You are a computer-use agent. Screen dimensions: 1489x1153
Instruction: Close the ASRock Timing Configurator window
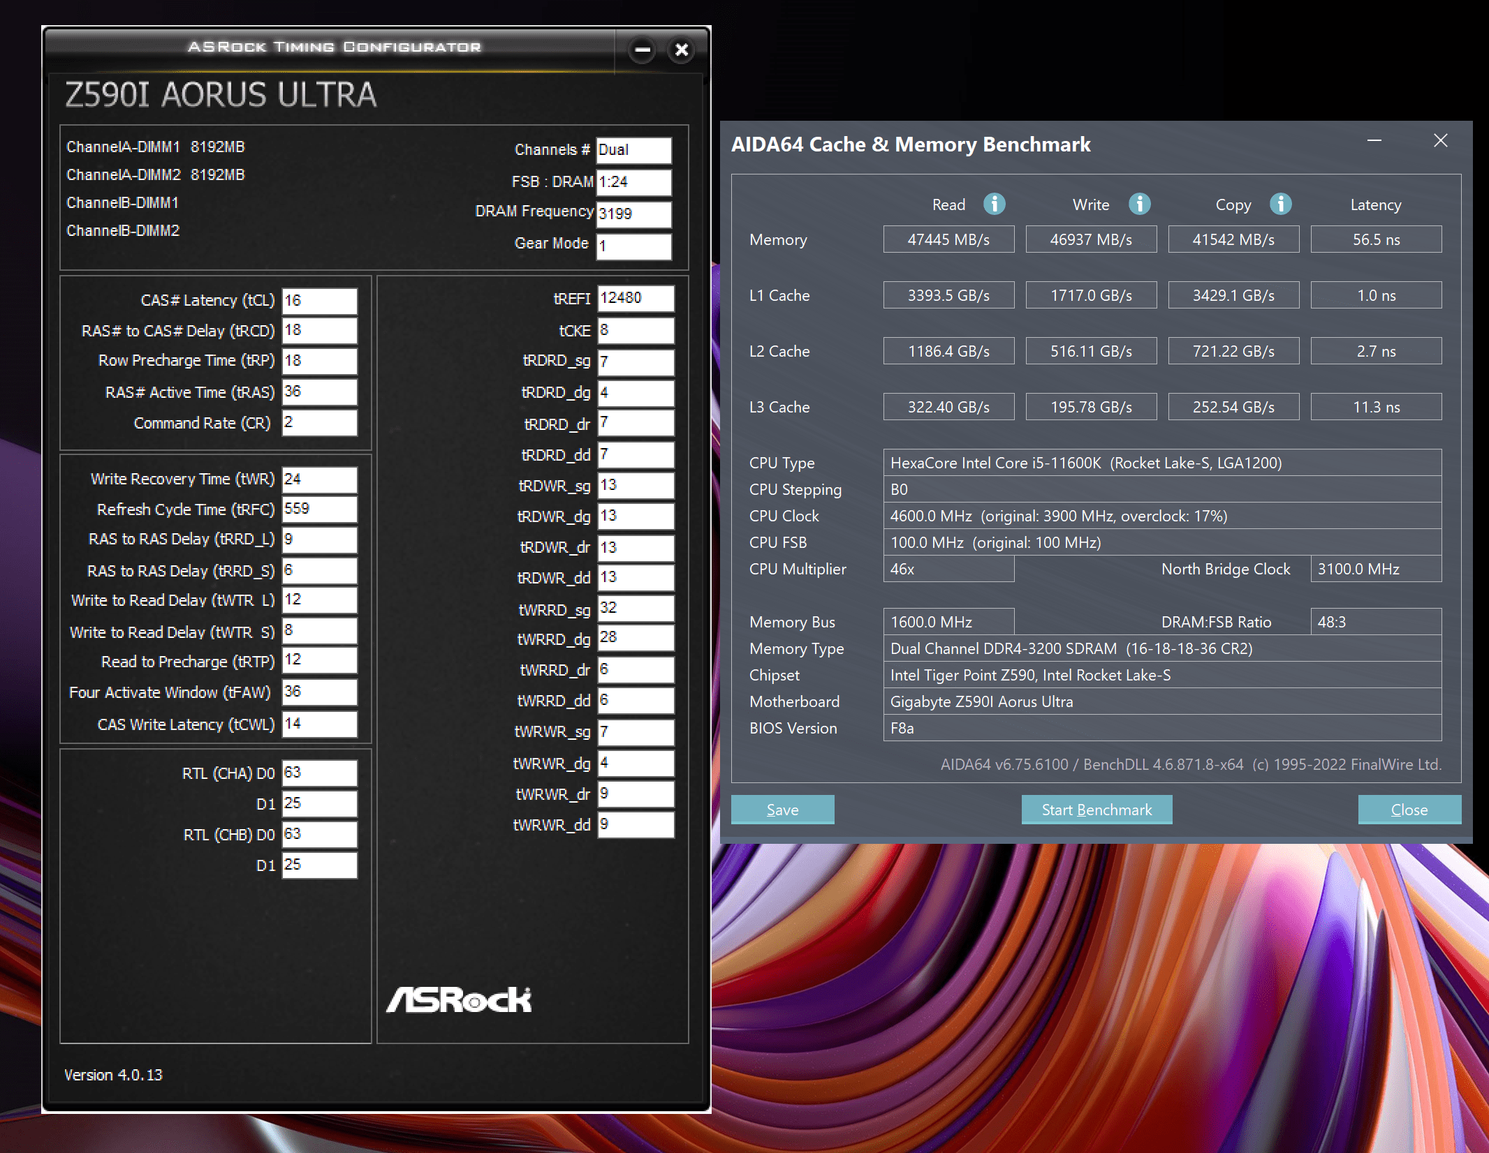[x=682, y=50]
